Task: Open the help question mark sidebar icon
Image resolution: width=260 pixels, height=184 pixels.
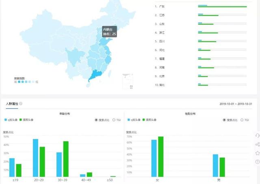Action: point(257,162)
